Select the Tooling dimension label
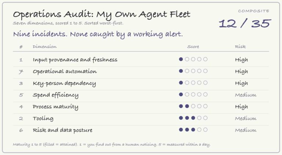 click(x=43, y=119)
